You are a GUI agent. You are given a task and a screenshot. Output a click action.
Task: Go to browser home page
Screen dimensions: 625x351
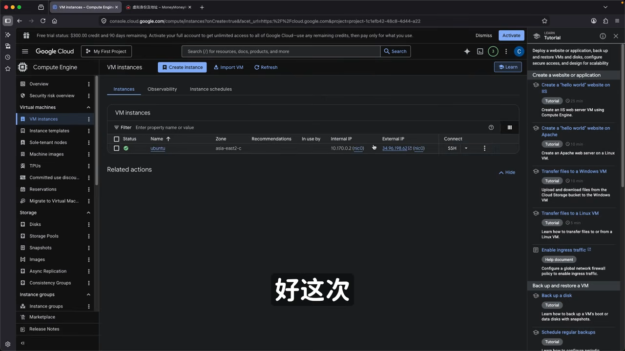click(x=55, y=21)
